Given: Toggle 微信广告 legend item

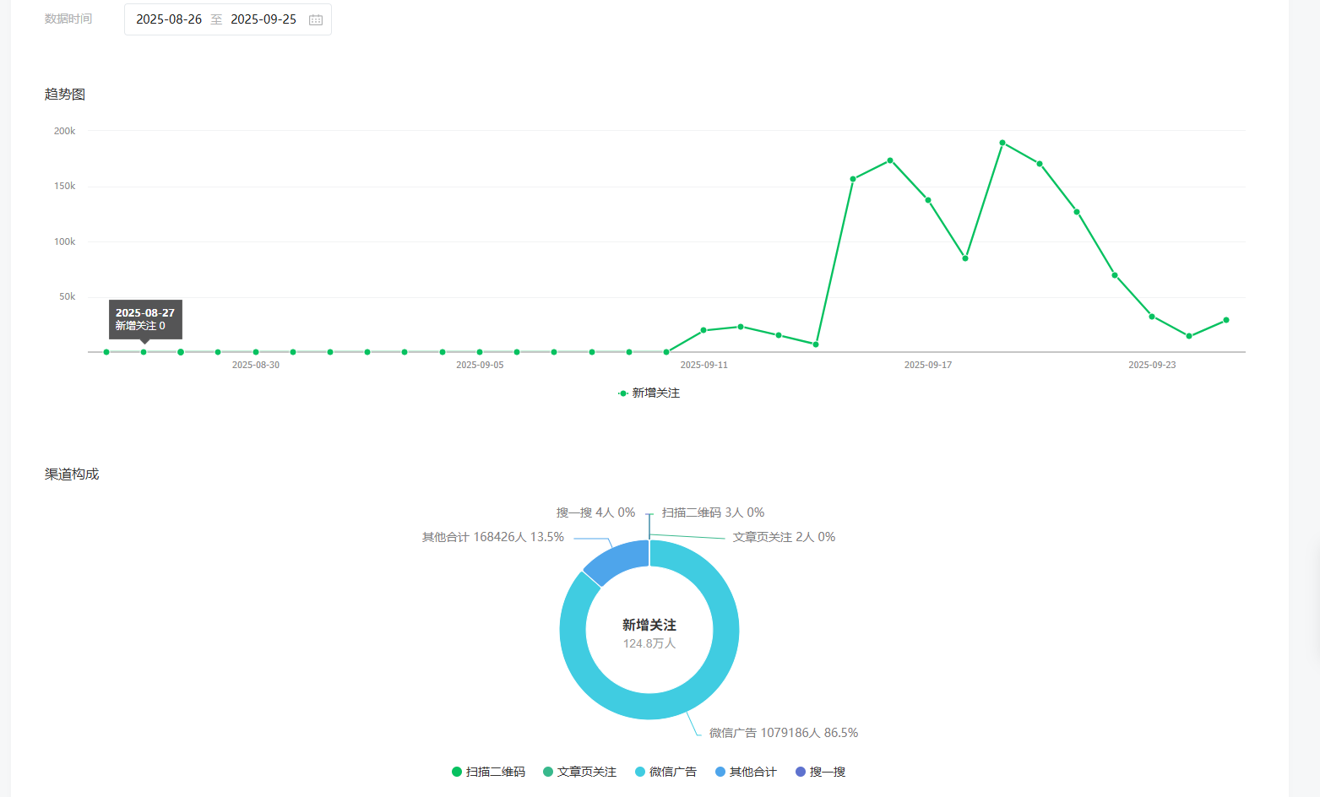Looking at the screenshot, I should 665,772.
